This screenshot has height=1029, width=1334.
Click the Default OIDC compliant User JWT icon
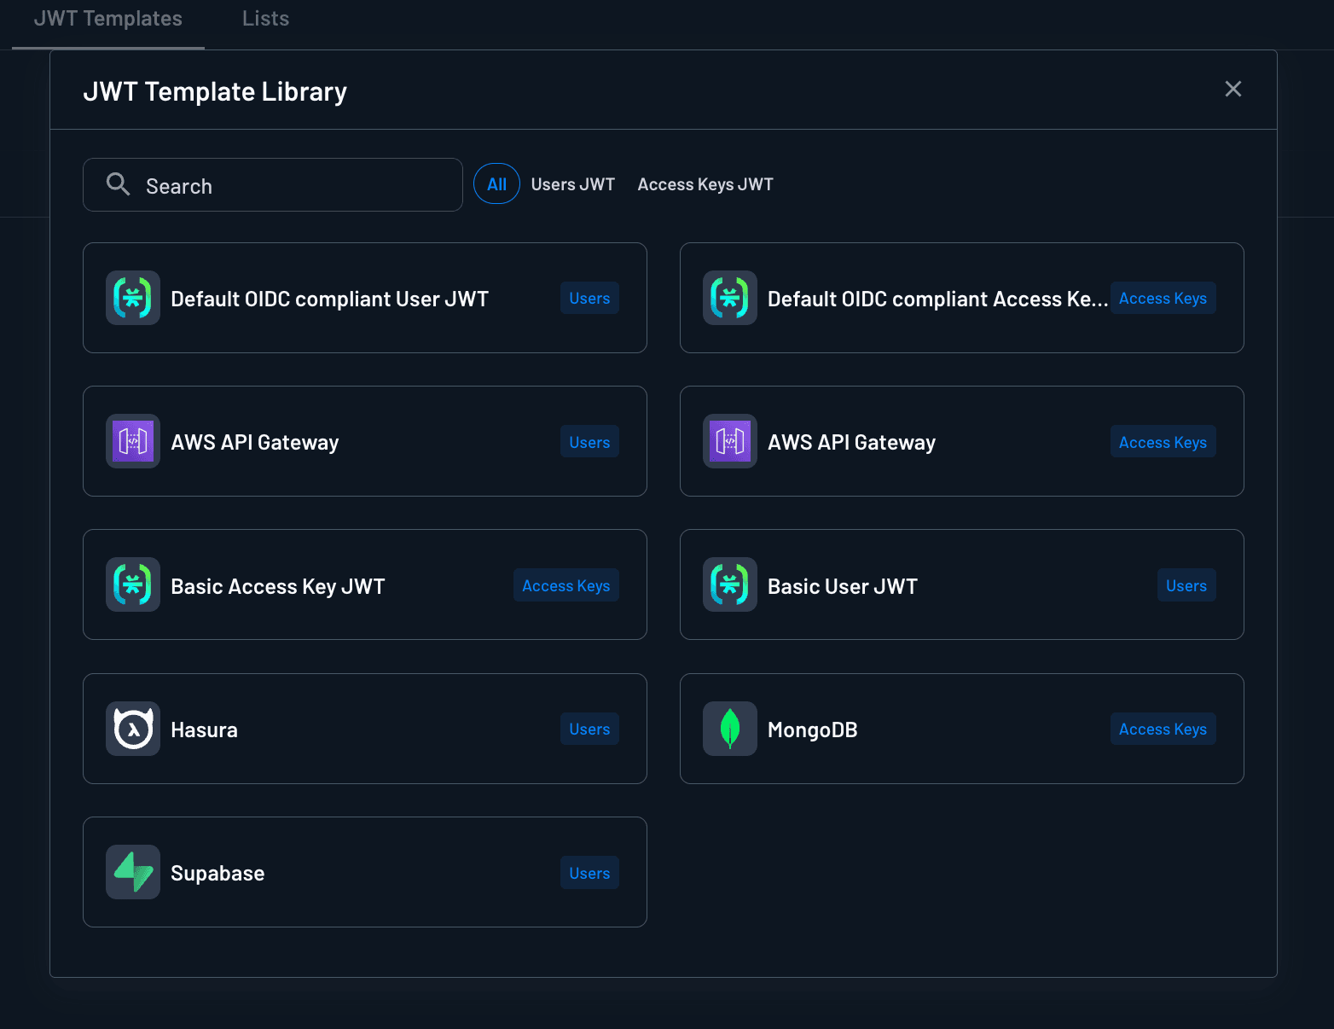(x=133, y=298)
